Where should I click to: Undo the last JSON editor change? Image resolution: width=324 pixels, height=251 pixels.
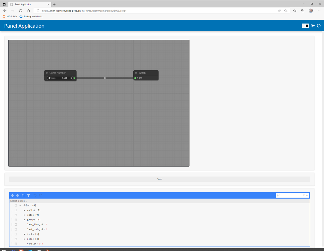point(34,195)
